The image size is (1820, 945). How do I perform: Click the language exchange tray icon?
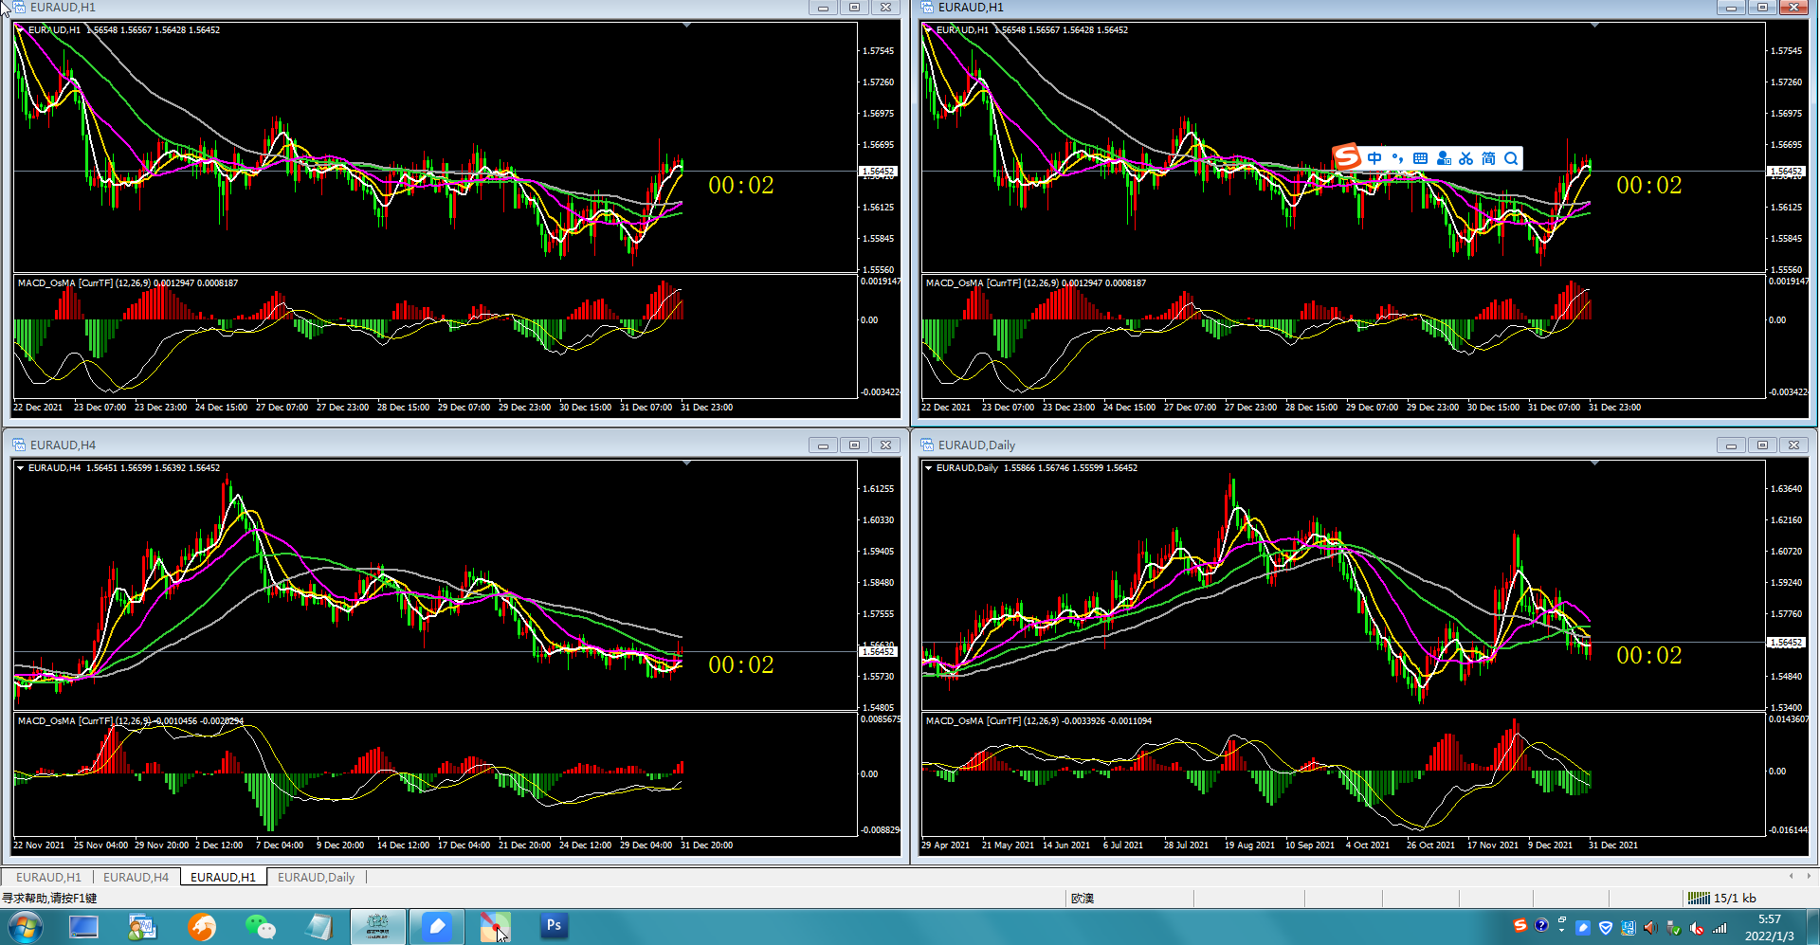click(1629, 928)
